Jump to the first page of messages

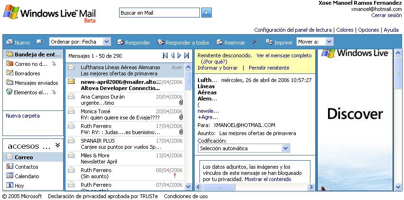point(165,55)
